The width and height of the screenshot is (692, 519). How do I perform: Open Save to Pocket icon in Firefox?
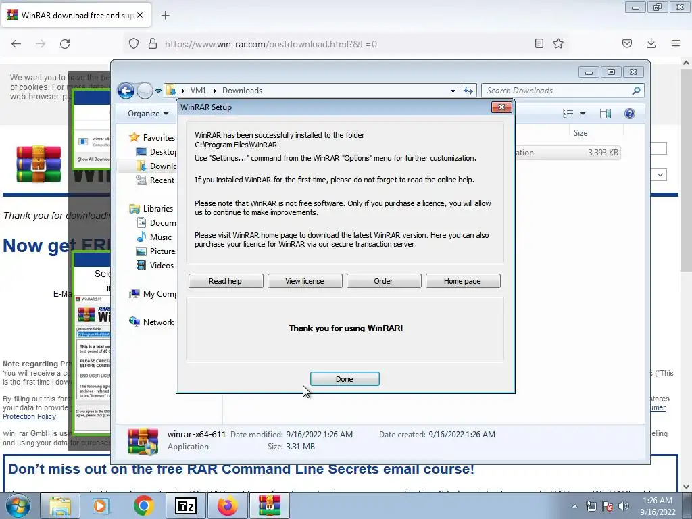pyautogui.click(x=627, y=43)
